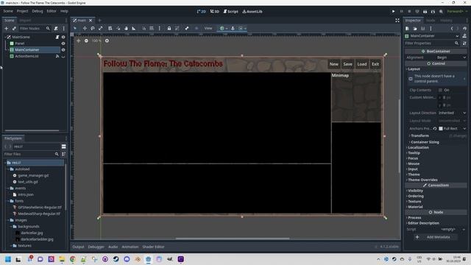Zoom out the 2D viewport
The width and height of the screenshot is (471, 265).
(86, 40)
